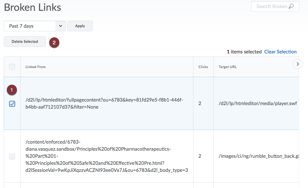Click the right-arrow scroll table button
The width and height of the screenshot is (308, 188).
pos(298,64)
